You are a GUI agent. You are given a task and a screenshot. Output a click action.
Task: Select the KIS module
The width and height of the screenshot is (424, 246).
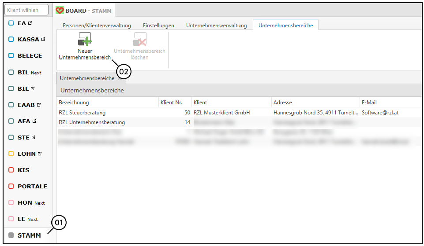[23, 170]
